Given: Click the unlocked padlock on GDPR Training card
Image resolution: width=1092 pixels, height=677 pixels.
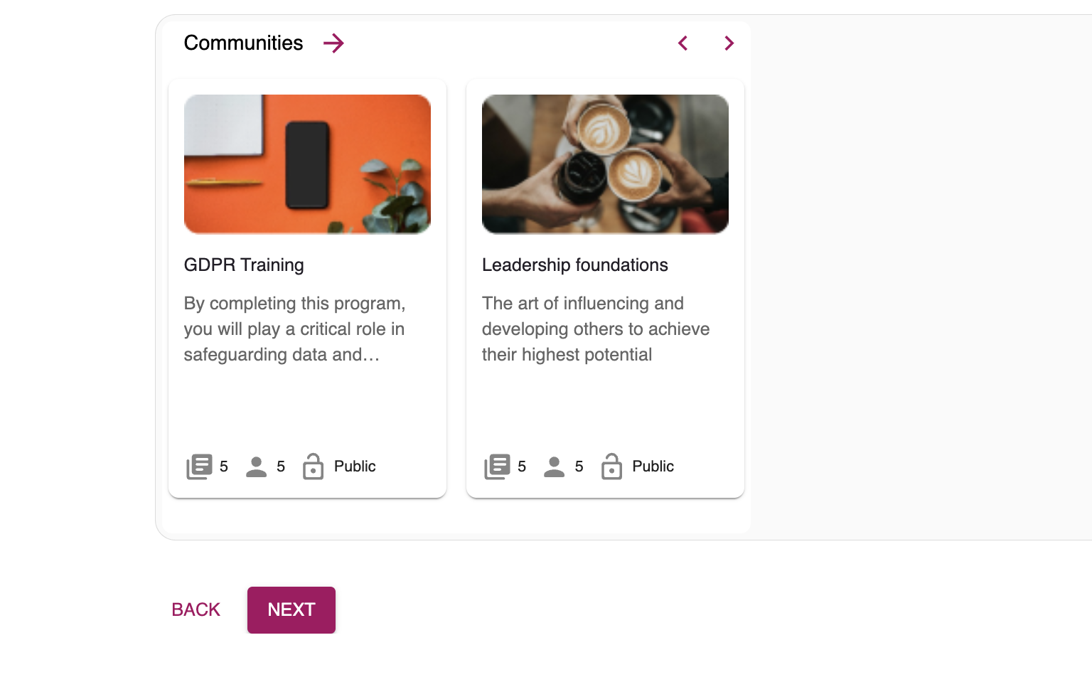Looking at the screenshot, I should [x=313, y=467].
